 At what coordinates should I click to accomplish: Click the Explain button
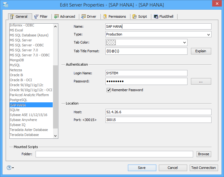tap(201, 51)
